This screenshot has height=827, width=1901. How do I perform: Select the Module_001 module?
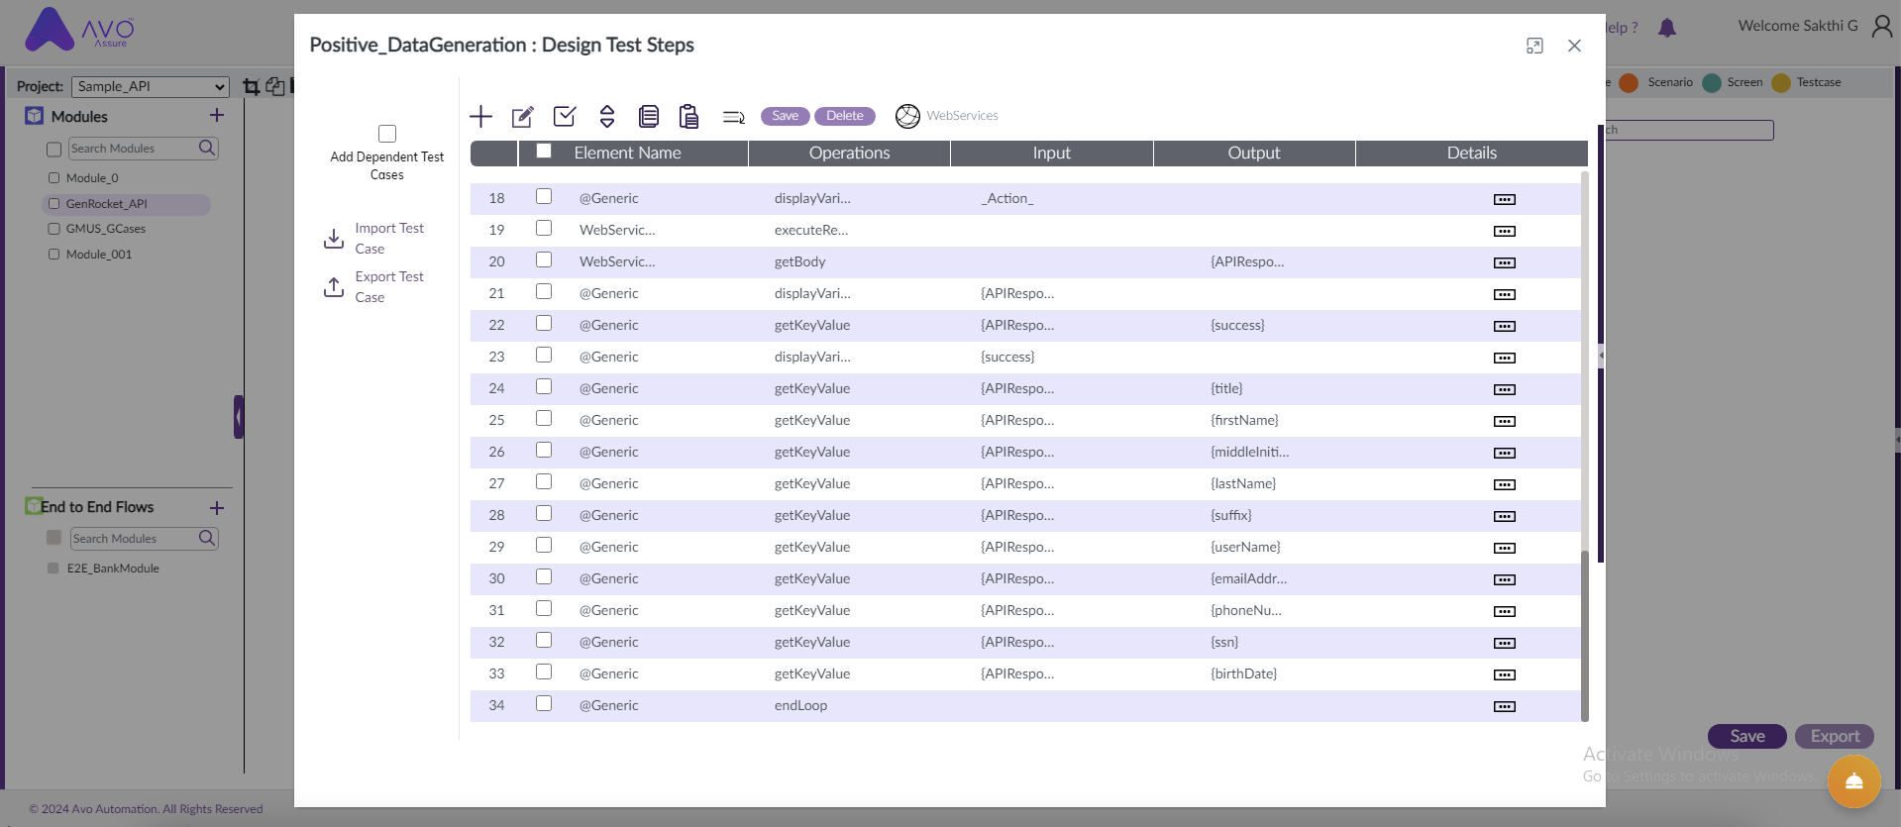(x=99, y=255)
